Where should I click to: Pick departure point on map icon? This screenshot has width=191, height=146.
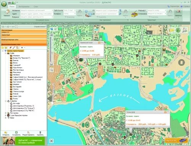click(x=120, y=10)
